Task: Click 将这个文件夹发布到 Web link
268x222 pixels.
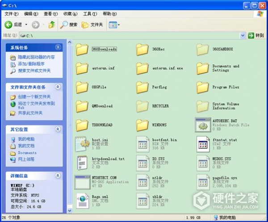Action: point(37,105)
